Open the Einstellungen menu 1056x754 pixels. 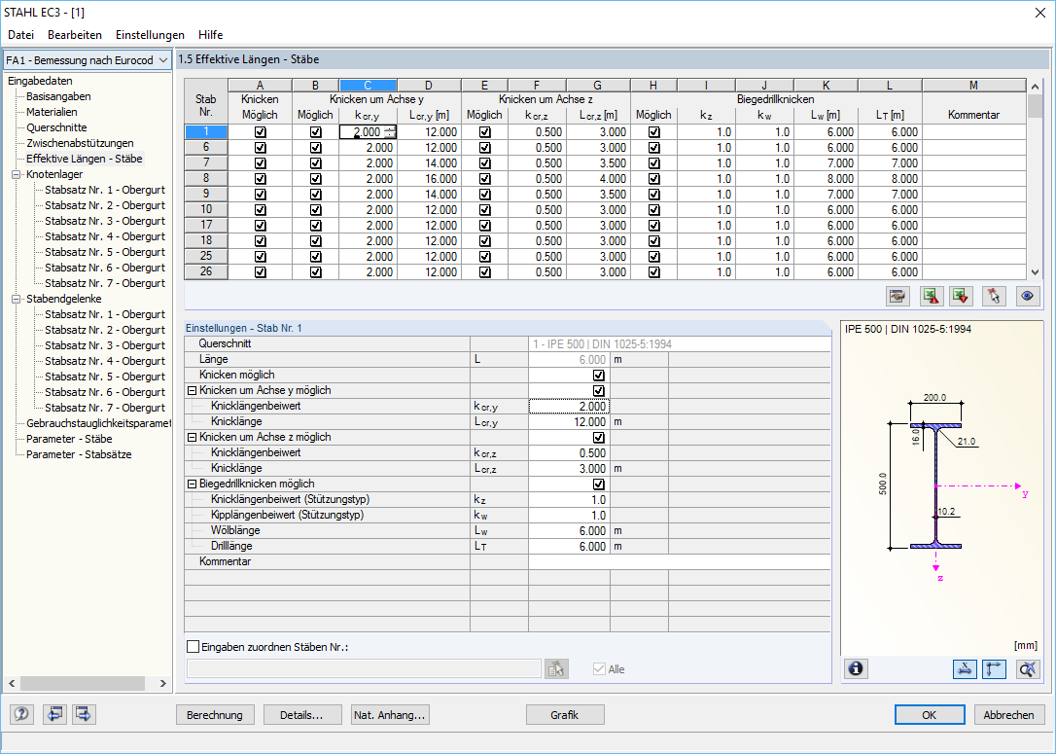(149, 34)
